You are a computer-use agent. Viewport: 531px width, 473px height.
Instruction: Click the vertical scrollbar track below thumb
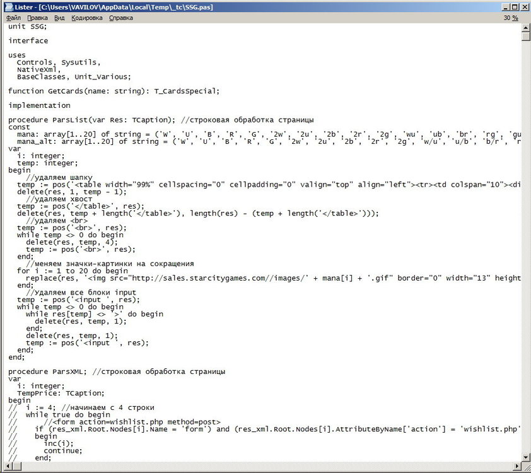click(x=525, y=252)
